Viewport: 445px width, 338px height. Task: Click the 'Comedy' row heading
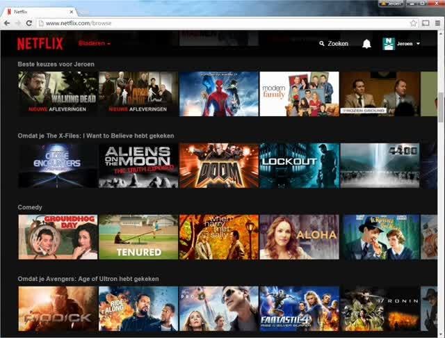(30, 207)
